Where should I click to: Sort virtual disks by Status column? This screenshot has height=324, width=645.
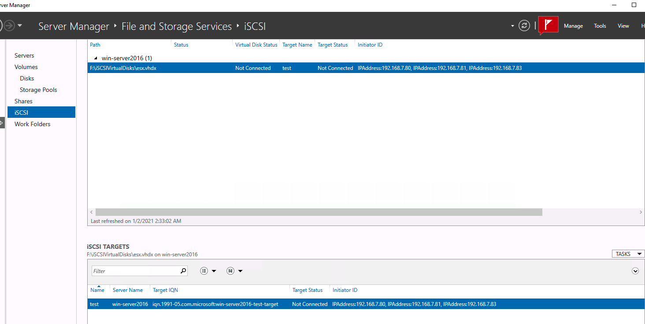point(181,45)
